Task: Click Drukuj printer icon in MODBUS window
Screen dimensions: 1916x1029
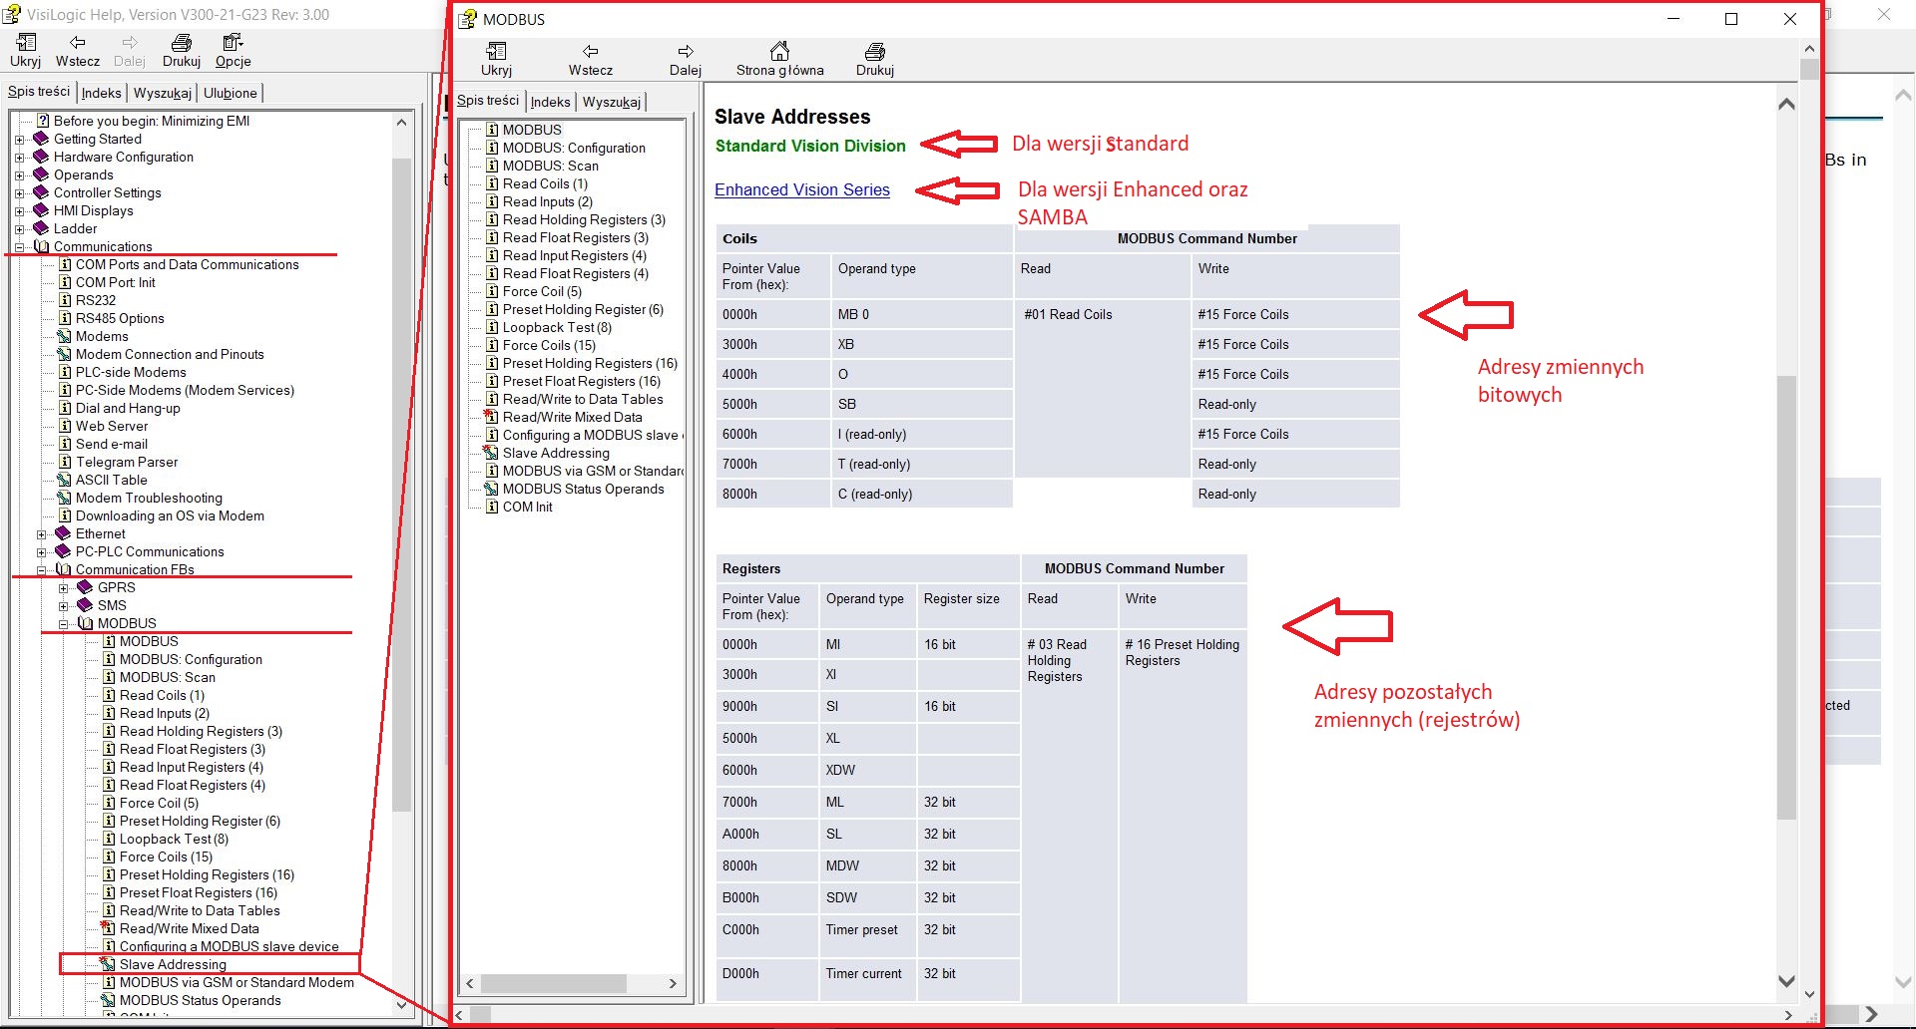Action: 875,51
